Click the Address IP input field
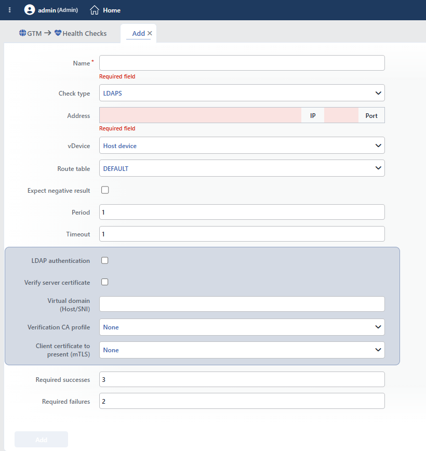 pos(201,115)
